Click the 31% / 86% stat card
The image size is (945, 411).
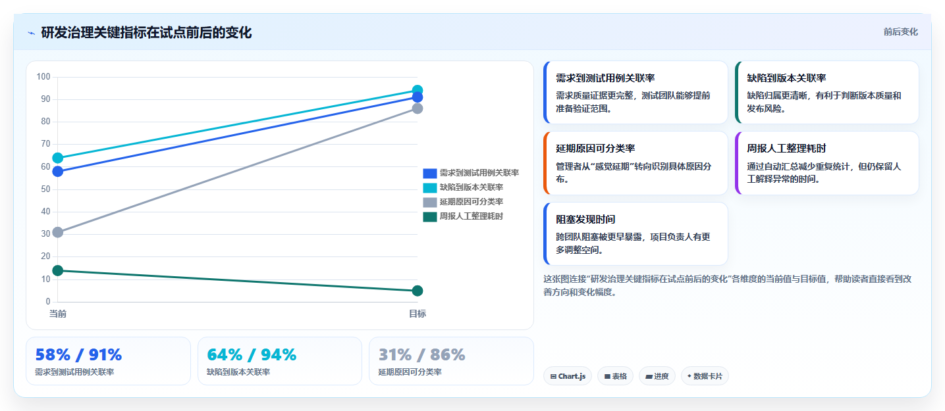pyautogui.click(x=451, y=361)
